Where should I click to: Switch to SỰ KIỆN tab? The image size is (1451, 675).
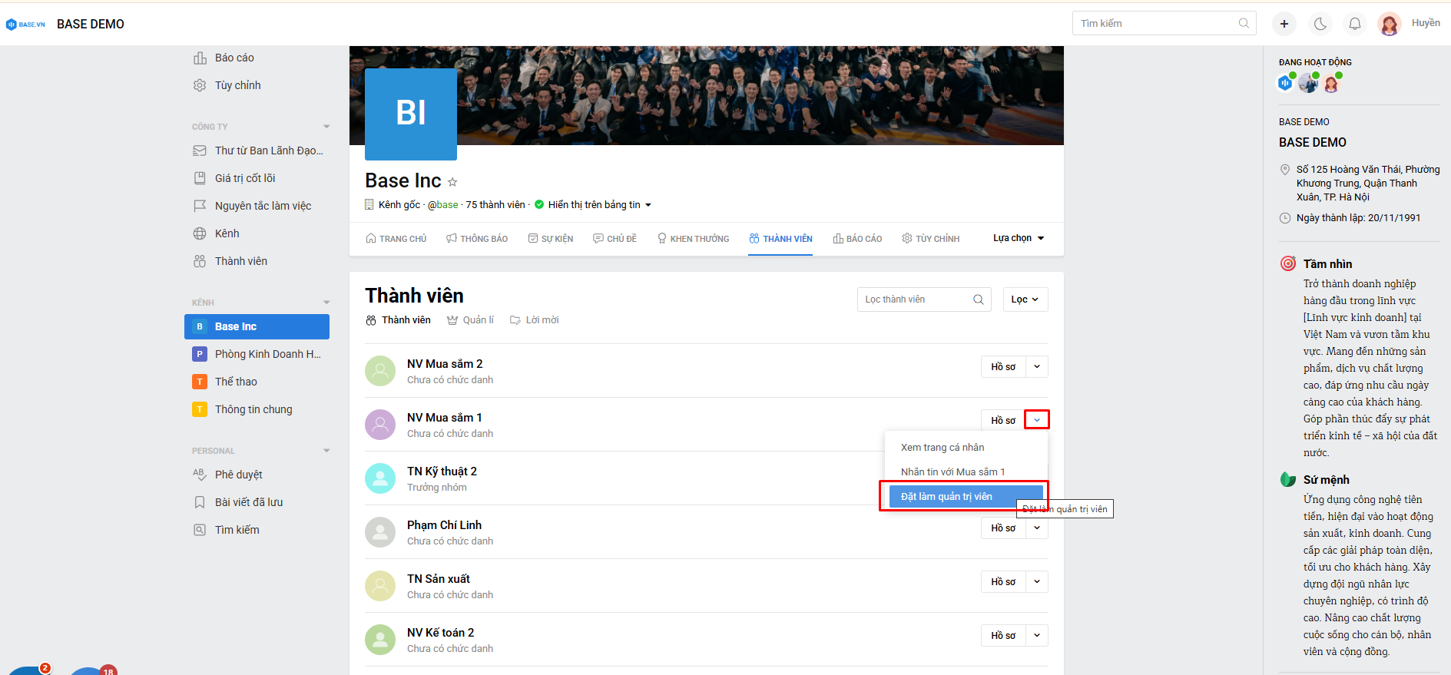(x=551, y=239)
